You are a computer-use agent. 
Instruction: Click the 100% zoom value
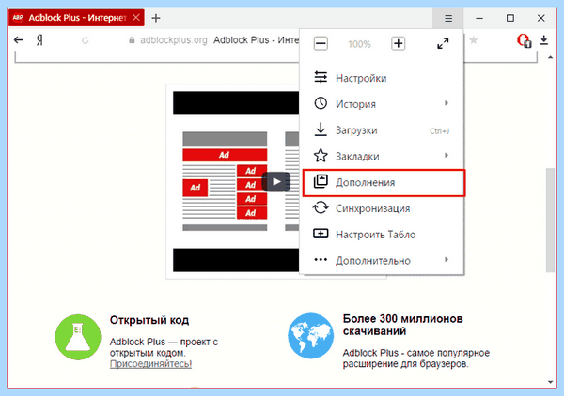coord(359,44)
